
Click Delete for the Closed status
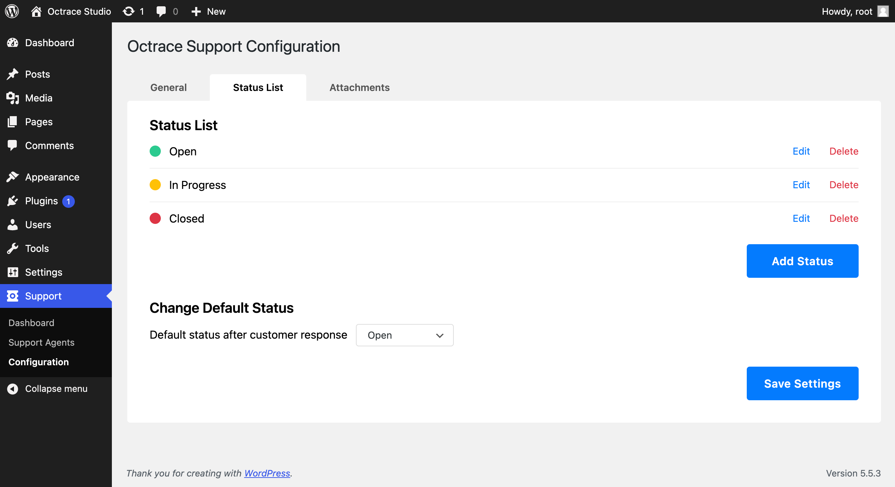click(844, 218)
